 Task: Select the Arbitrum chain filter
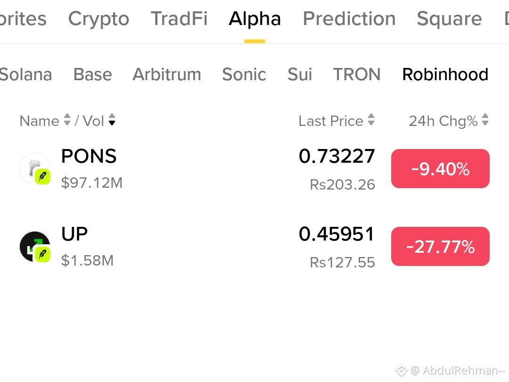[167, 75]
